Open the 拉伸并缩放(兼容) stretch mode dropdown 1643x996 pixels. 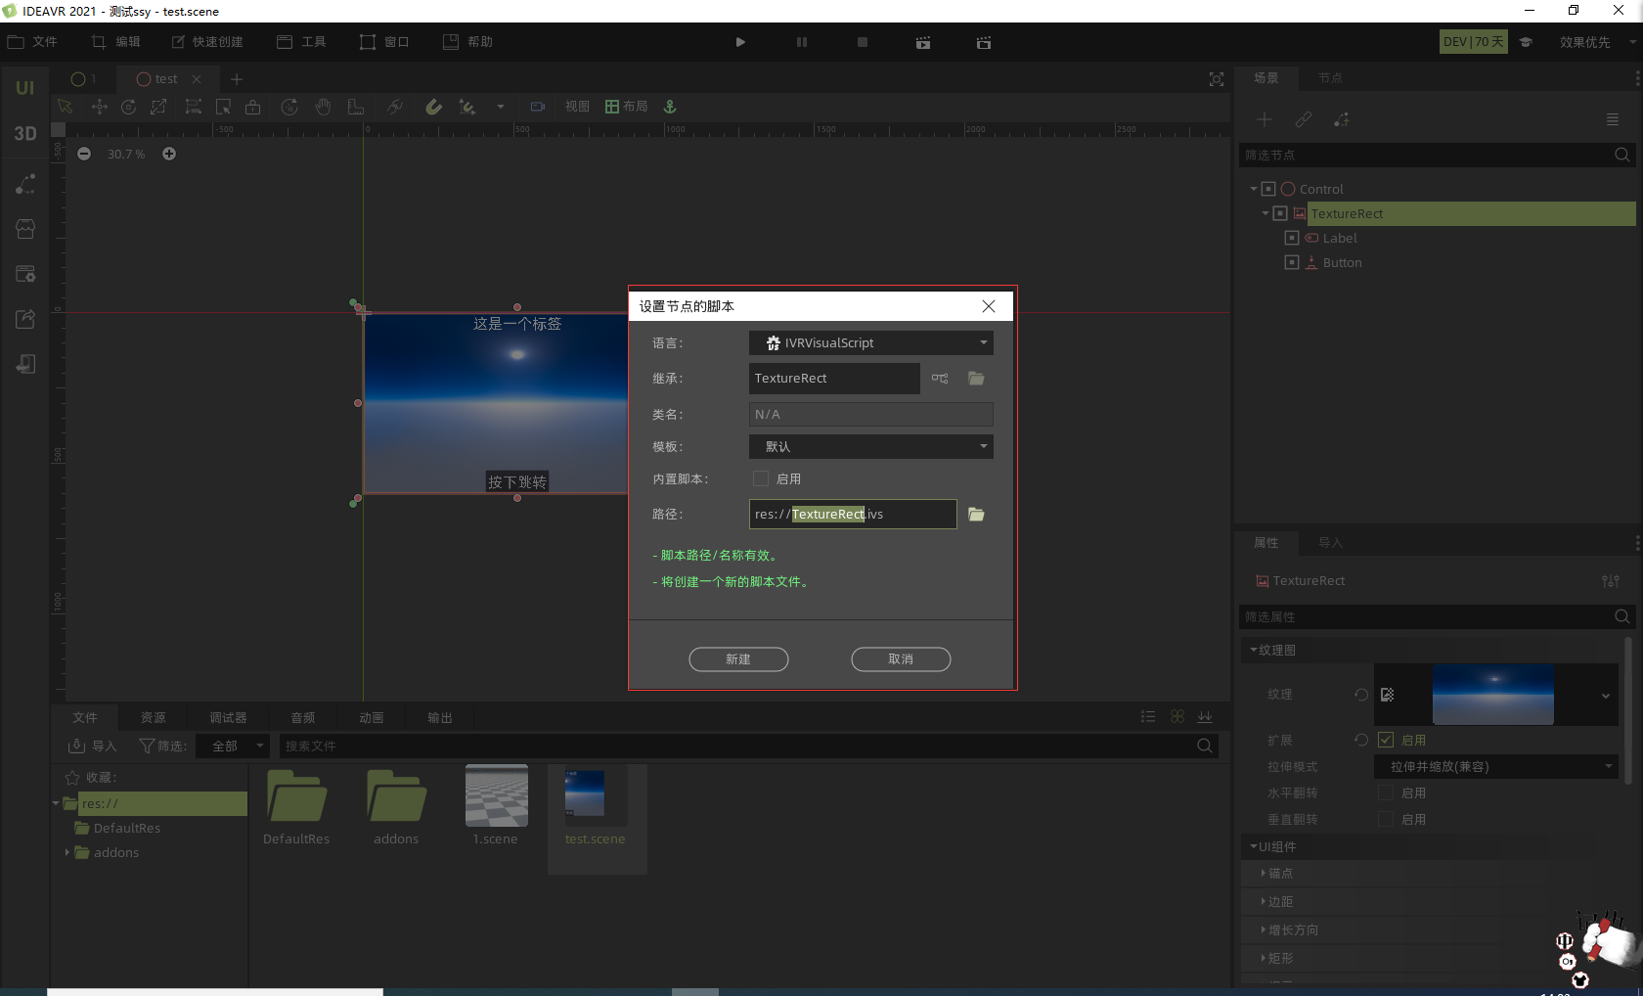click(x=1496, y=766)
